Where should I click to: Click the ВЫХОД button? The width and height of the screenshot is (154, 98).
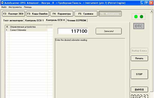(139, 90)
